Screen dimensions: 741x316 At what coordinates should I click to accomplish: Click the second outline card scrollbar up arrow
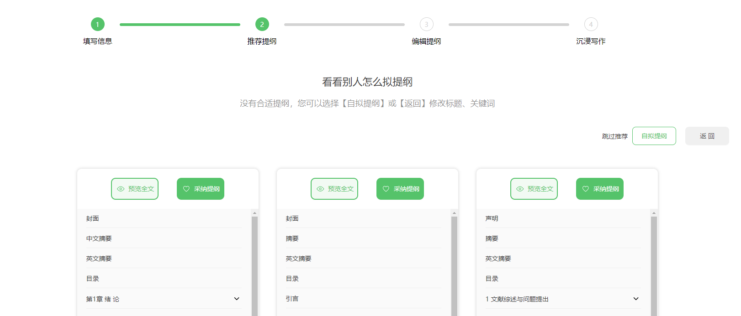pyautogui.click(x=454, y=213)
